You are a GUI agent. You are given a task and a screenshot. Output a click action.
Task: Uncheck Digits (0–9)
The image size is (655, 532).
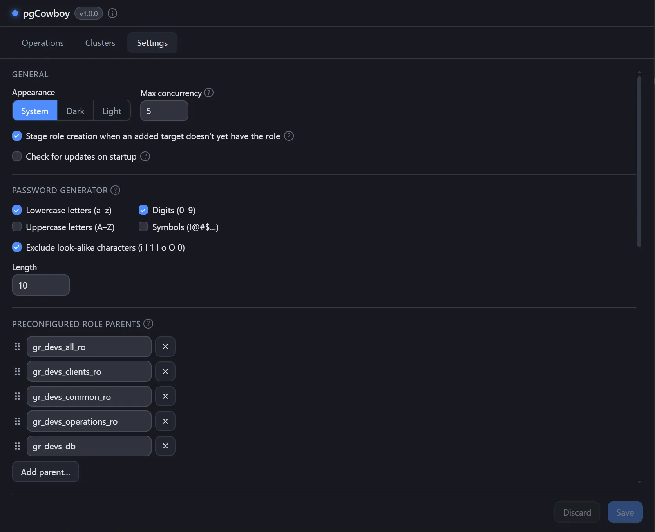[143, 210]
